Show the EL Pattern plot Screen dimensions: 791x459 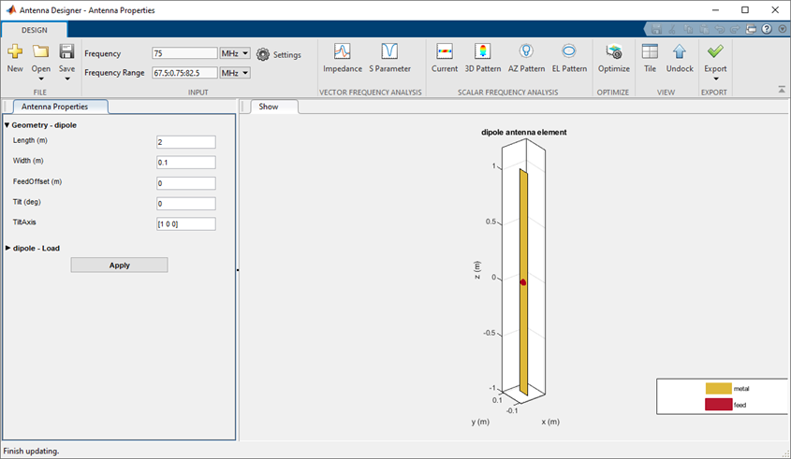[568, 52]
